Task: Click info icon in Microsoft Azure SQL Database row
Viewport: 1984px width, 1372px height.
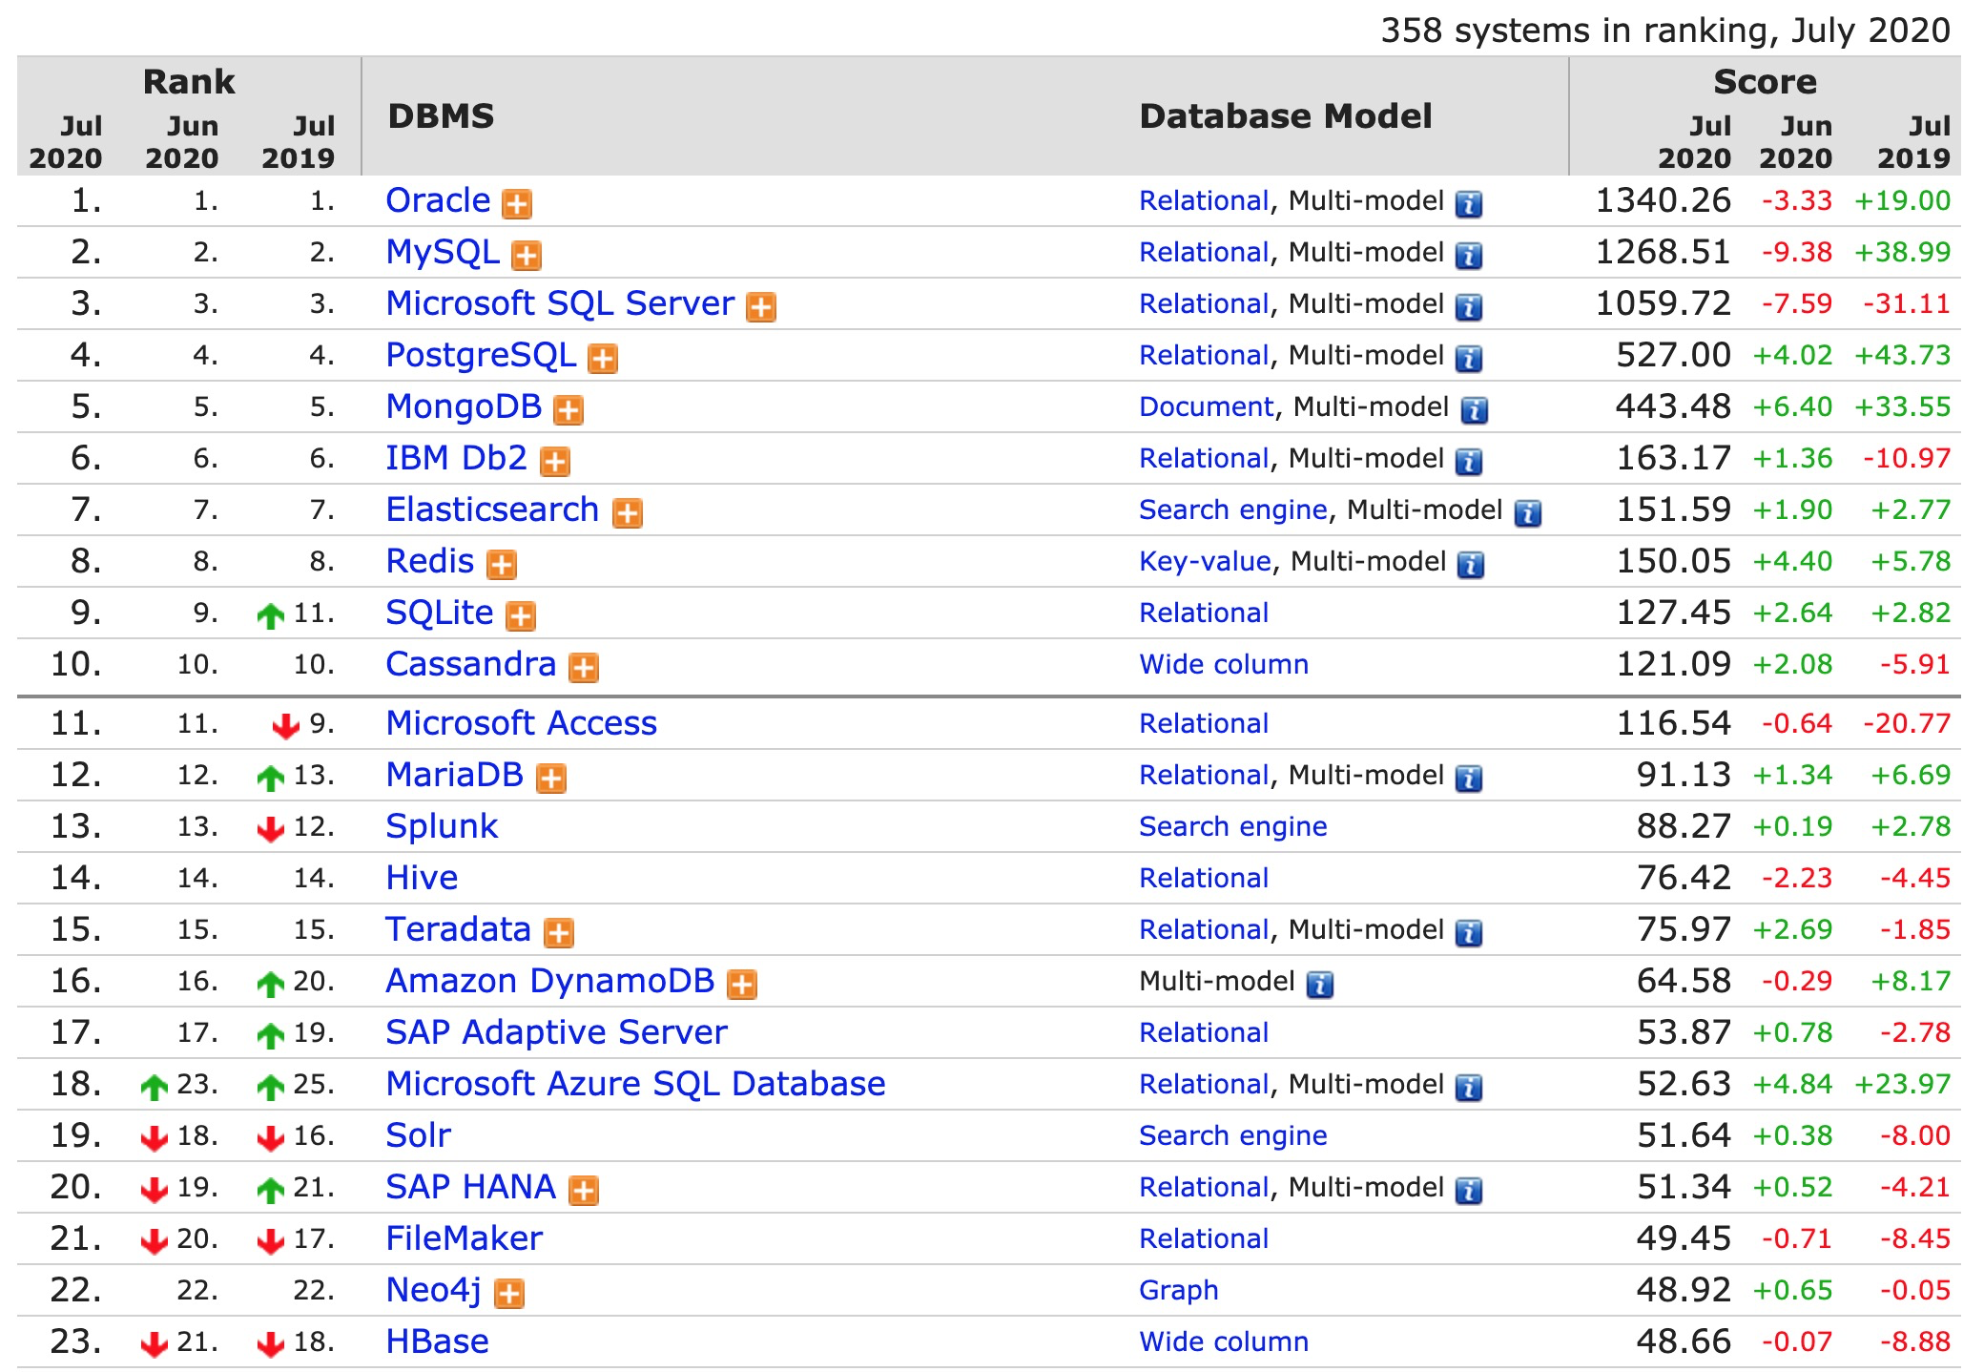Action: pyautogui.click(x=1469, y=1087)
